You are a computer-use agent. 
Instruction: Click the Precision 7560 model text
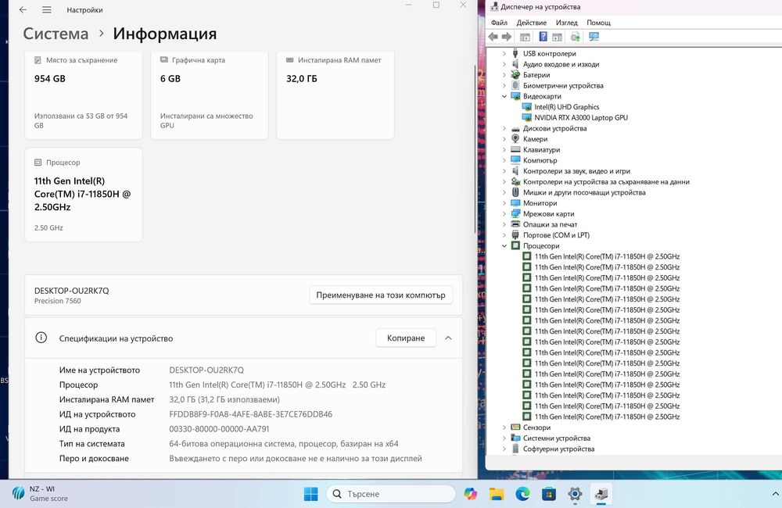click(57, 301)
